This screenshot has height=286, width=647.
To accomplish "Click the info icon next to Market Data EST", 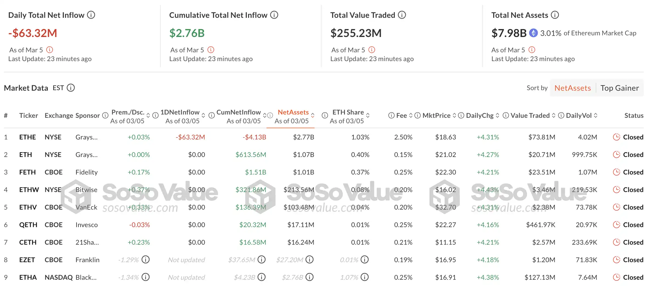I will tap(71, 88).
